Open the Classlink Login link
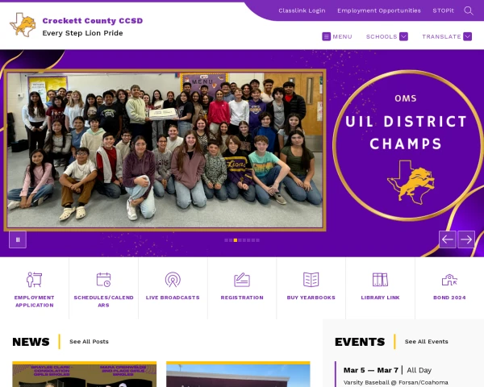 pyautogui.click(x=302, y=10)
